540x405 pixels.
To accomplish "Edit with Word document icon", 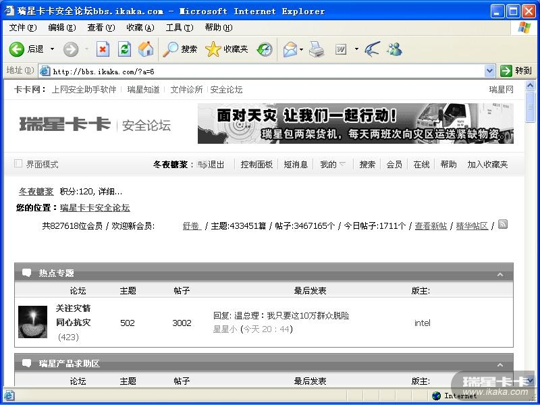I will (341, 49).
